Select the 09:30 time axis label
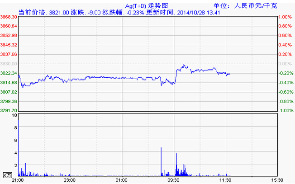 tap(174, 180)
